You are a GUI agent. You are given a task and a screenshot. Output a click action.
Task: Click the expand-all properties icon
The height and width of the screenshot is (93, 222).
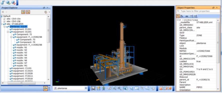191,16
